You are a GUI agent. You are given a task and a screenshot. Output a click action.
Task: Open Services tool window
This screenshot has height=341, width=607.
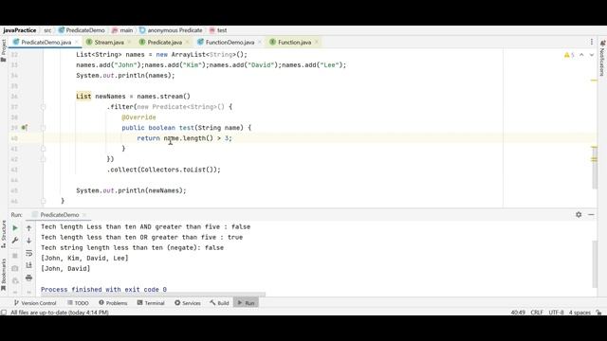tap(188, 303)
